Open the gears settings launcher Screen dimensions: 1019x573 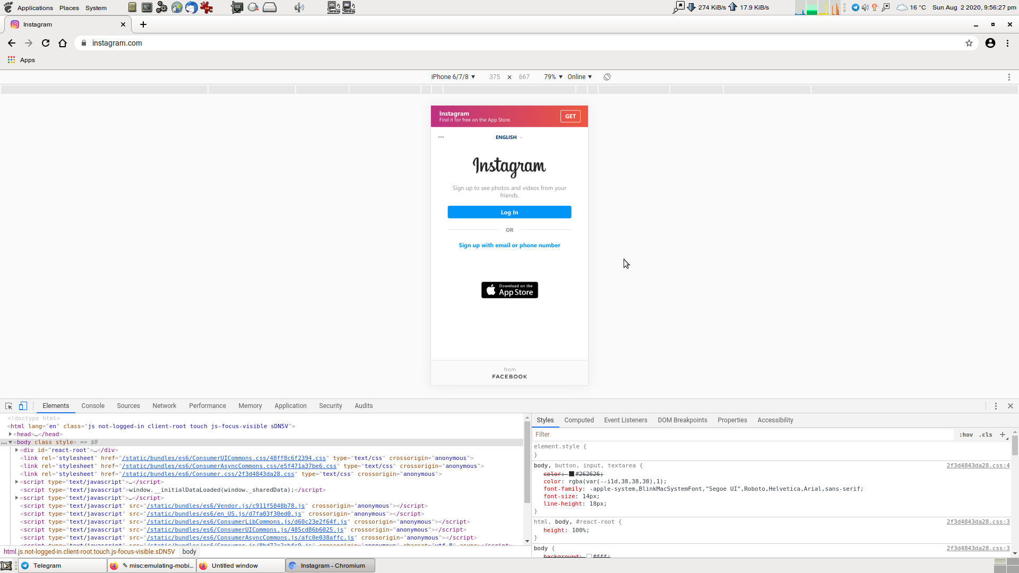pyautogui.click(x=162, y=7)
